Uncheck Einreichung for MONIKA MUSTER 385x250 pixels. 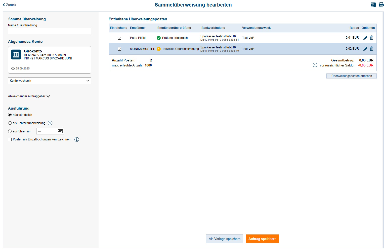[119, 49]
